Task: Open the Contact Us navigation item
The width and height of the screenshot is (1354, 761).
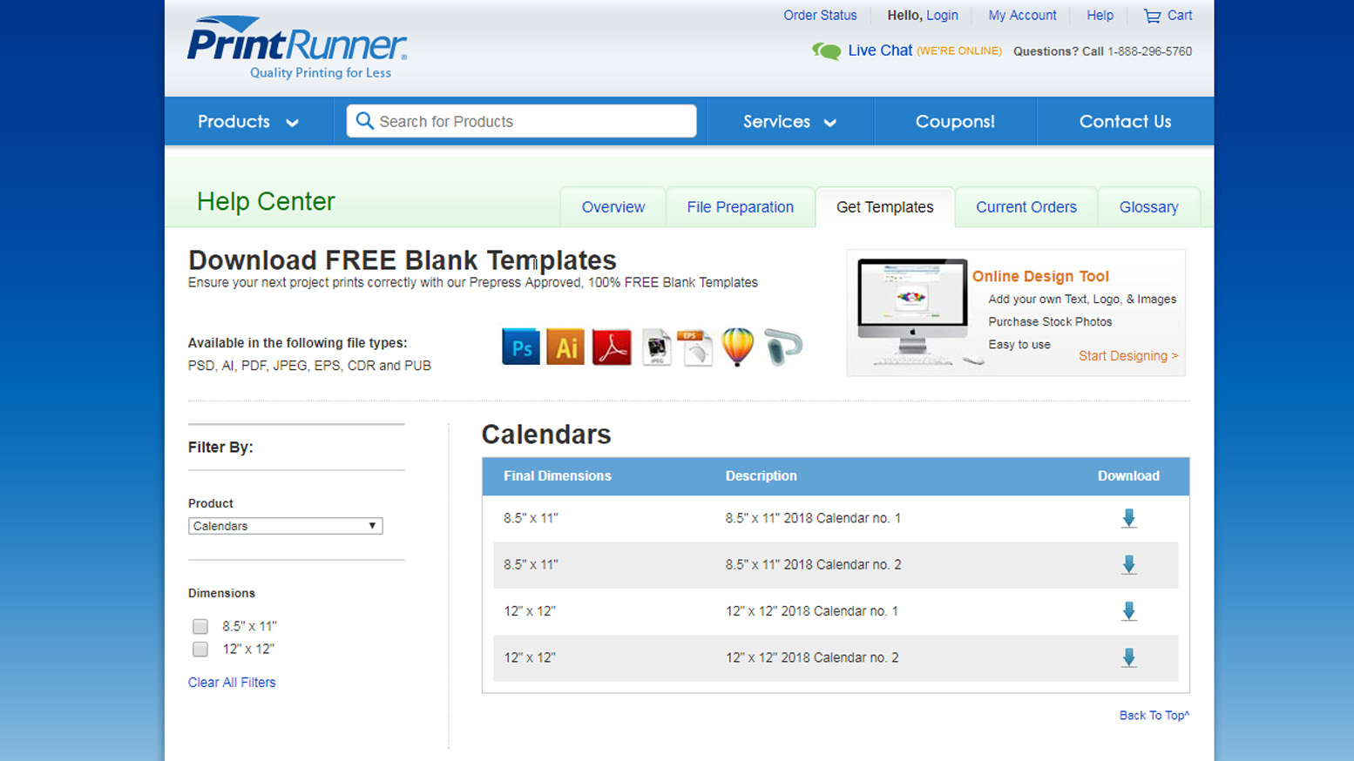Action: (1126, 121)
